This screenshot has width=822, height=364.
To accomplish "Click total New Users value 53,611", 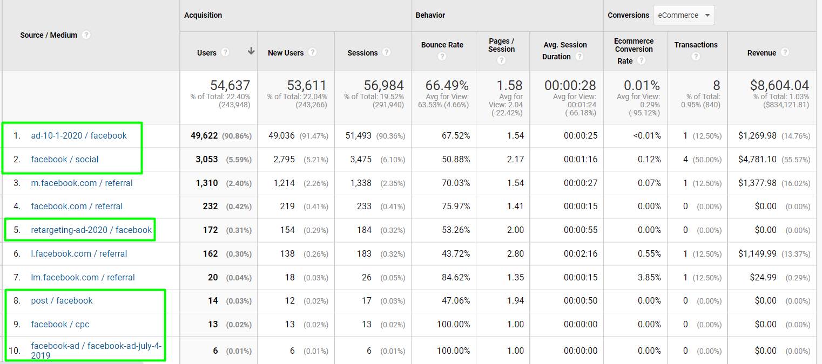I will pos(307,85).
